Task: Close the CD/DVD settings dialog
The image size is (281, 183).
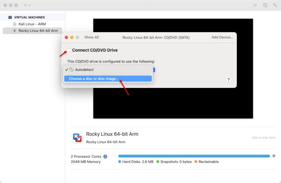Action: pyautogui.click(x=66, y=38)
